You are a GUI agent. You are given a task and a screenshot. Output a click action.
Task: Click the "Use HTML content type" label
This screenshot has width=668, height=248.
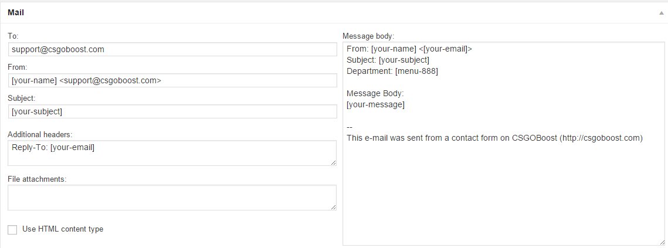coord(63,229)
